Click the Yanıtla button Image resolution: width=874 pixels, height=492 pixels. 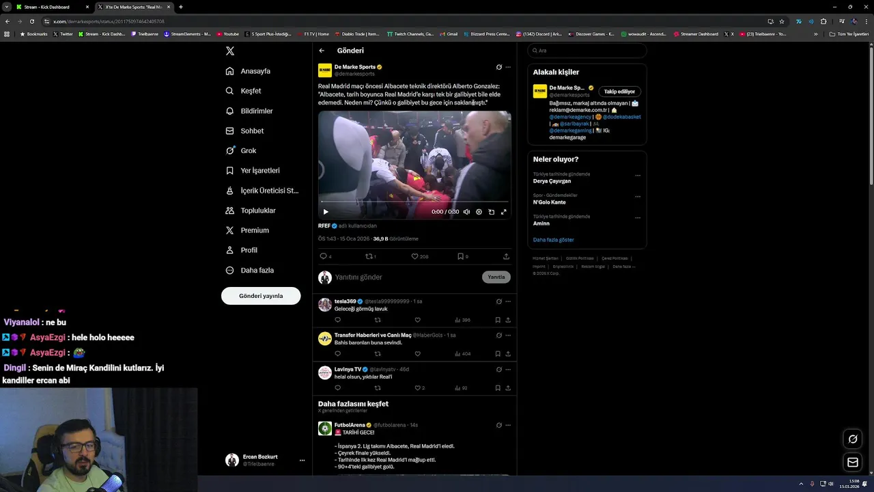click(x=496, y=277)
